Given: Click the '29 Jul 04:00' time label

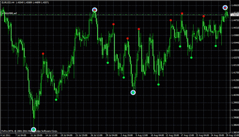Looking at the screenshot, I should 112,135.
